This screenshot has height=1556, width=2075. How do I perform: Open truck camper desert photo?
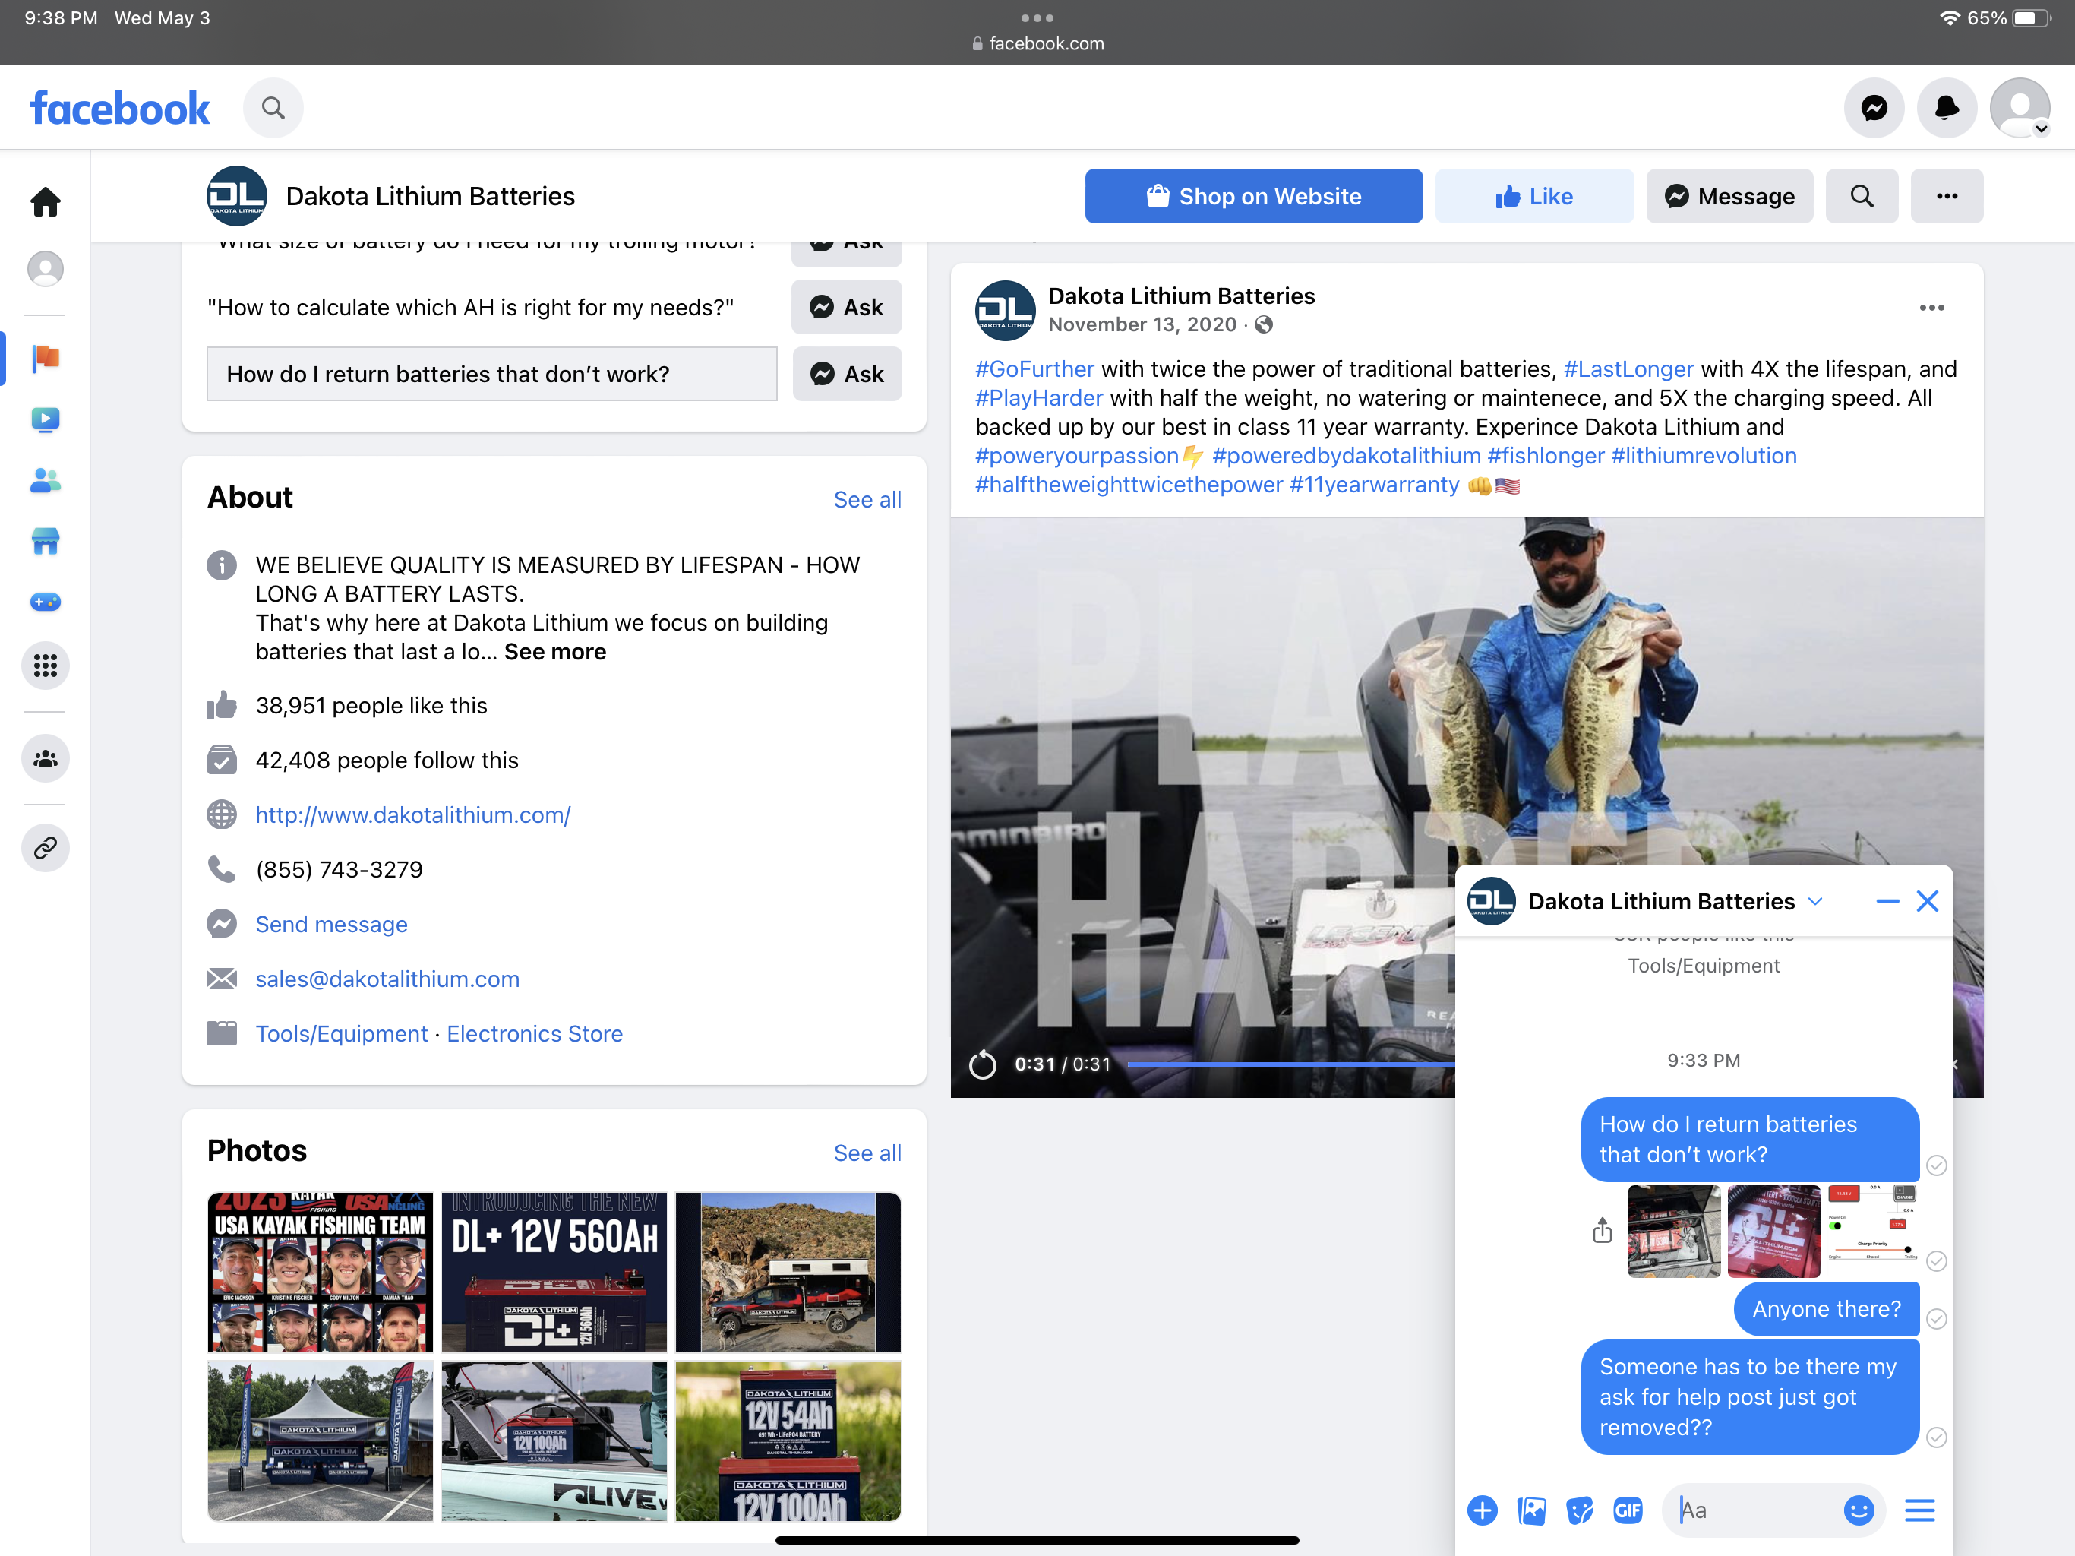(788, 1272)
